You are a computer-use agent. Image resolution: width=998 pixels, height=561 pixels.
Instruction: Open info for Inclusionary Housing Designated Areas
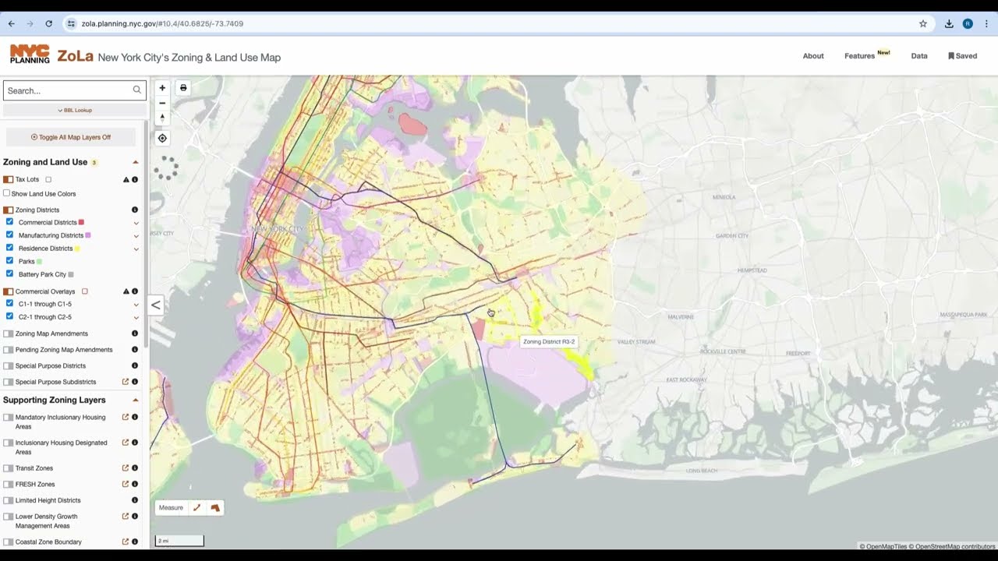pos(135,443)
